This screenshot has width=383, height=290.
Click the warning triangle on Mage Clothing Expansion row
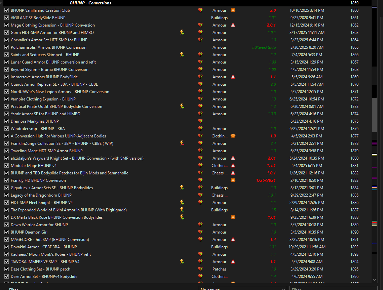point(233,25)
